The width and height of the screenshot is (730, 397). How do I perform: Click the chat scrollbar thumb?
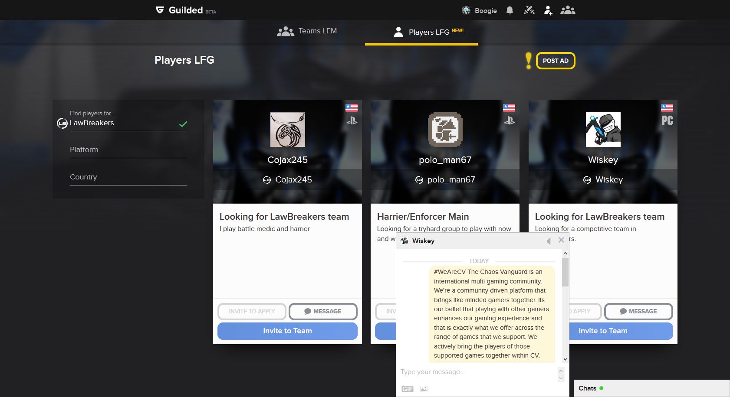point(565,272)
